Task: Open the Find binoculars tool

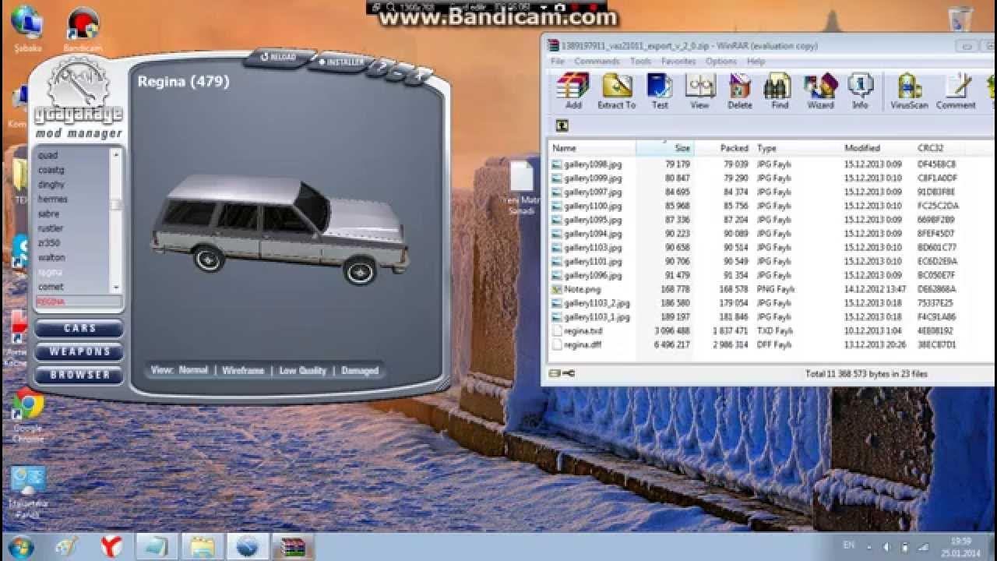Action: pyautogui.click(x=780, y=91)
